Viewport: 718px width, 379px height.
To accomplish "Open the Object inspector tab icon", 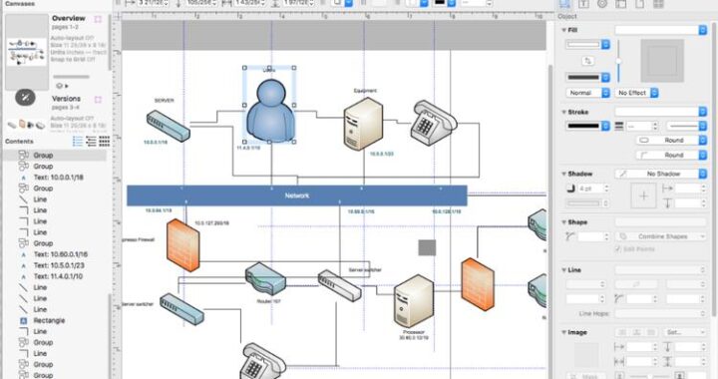I will click(x=565, y=4).
